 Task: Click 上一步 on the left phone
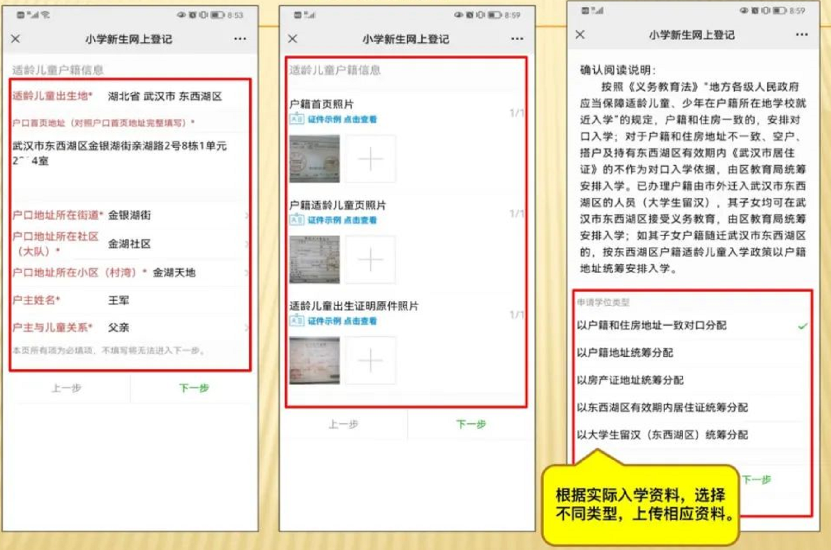tap(66, 388)
